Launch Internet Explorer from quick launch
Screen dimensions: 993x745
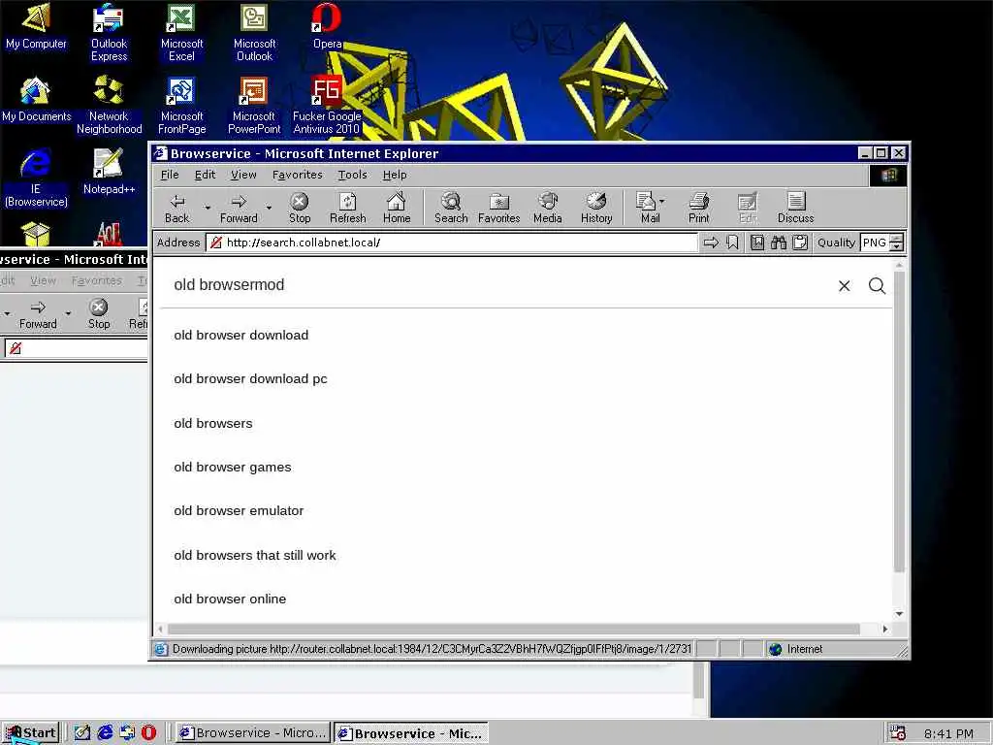pos(105,733)
